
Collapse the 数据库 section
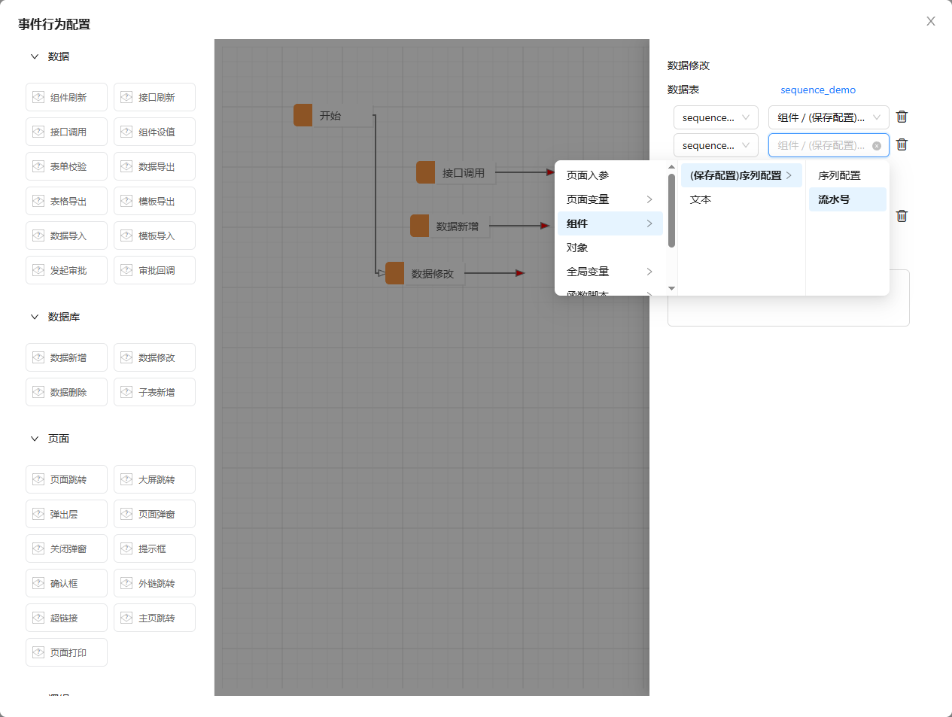[35, 317]
